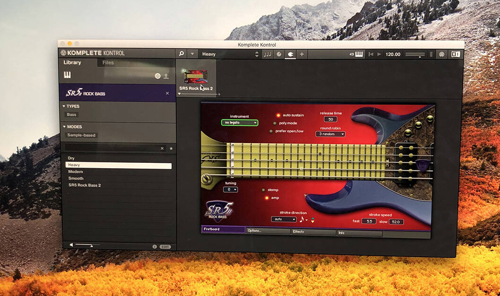This screenshot has width=500, height=296.
Task: Switch to factory content globe icon
Action: (157, 76)
